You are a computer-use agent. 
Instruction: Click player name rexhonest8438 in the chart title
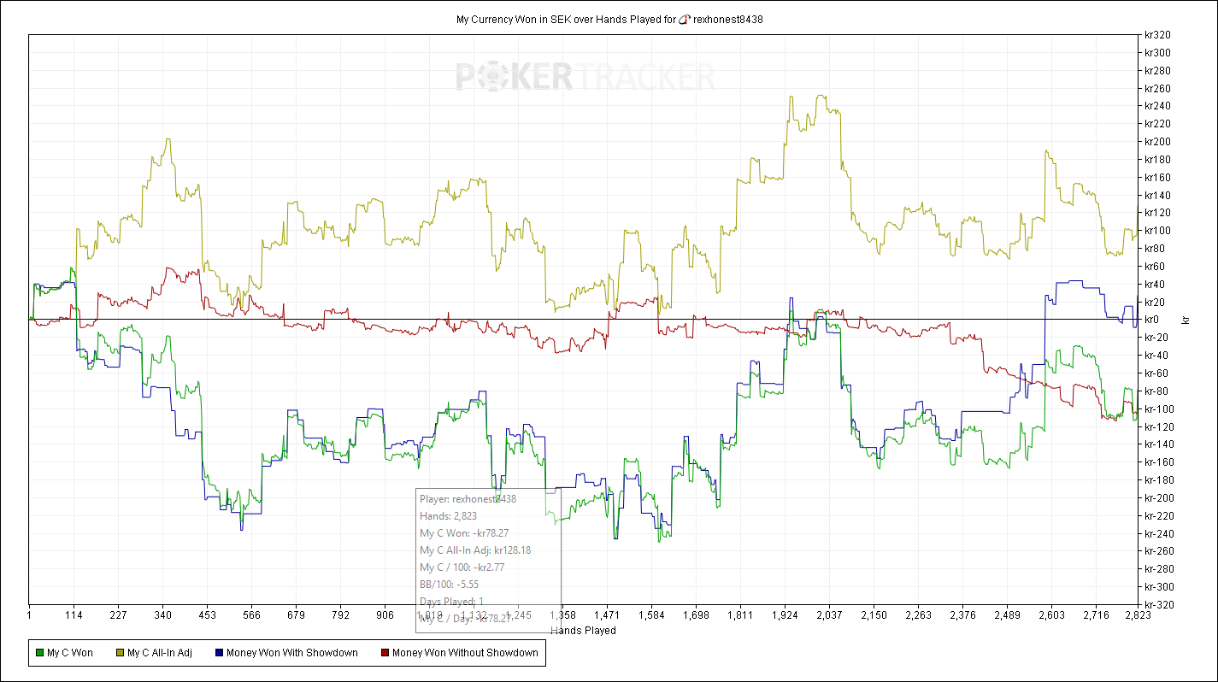pos(727,19)
